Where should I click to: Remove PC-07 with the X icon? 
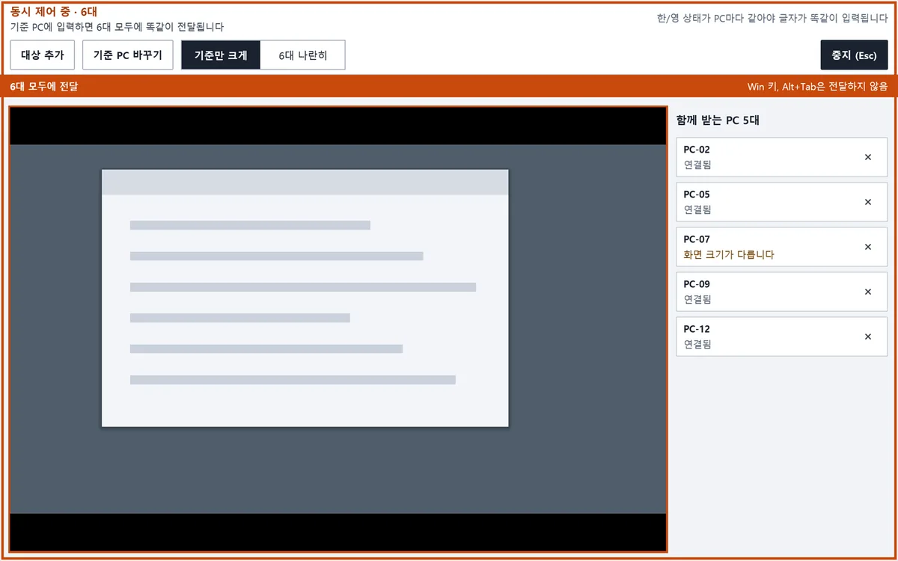pyautogui.click(x=868, y=247)
